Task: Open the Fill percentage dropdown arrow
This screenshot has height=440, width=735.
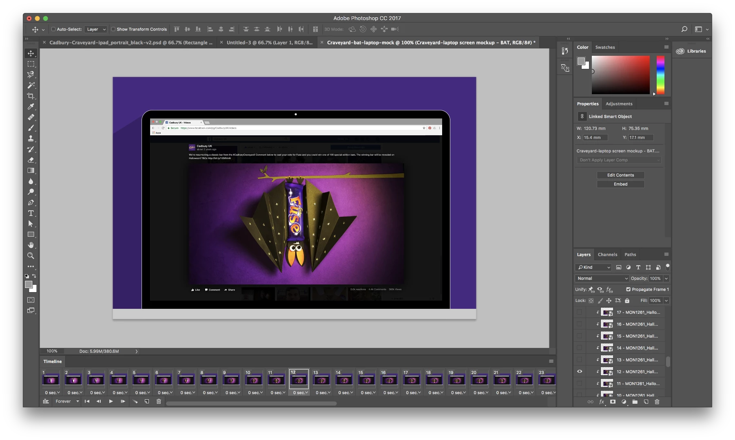Action: pos(666,301)
